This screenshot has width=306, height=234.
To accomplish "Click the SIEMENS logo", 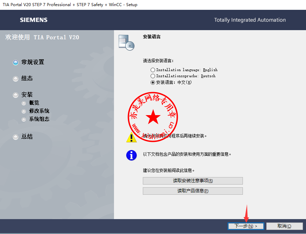I will pyautogui.click(x=34, y=20).
